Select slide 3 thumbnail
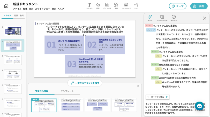 click(x=13, y=60)
